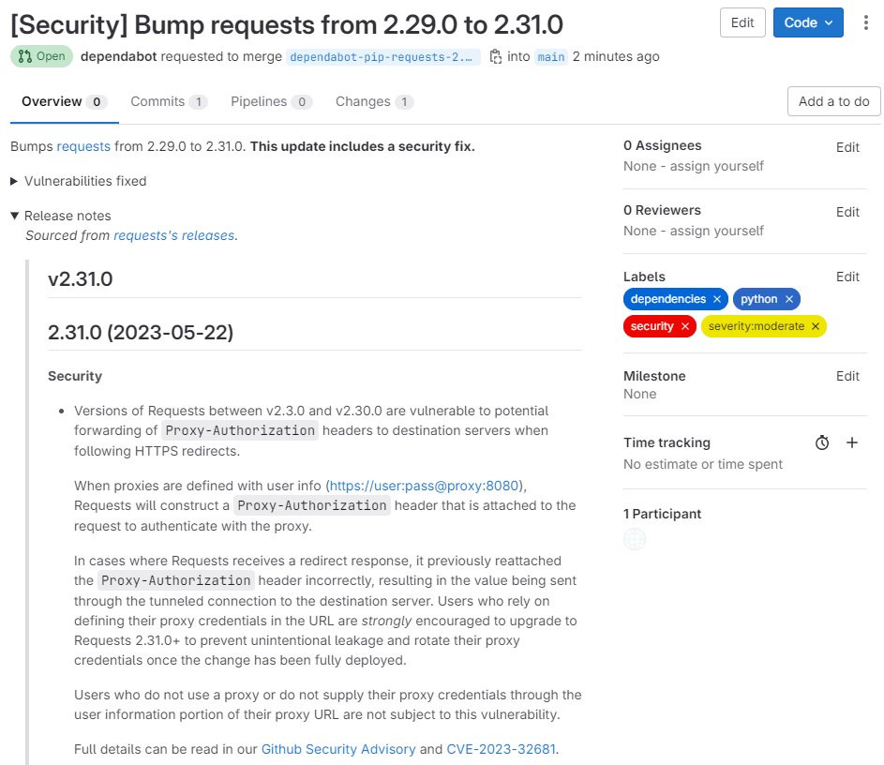Edit the Milestone section
This screenshot has width=884, height=765.
[x=847, y=377]
